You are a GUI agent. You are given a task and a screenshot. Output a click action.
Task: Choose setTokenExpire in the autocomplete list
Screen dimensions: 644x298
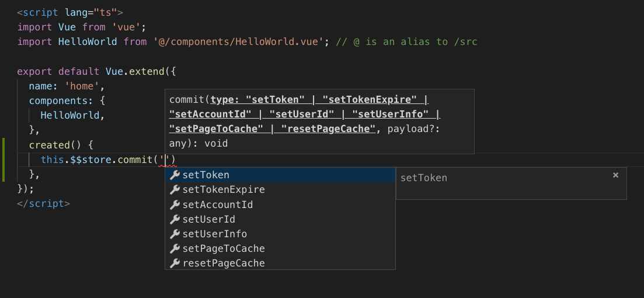(224, 190)
